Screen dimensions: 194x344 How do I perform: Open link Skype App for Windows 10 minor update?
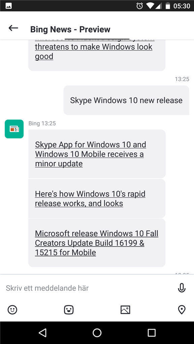click(90, 154)
